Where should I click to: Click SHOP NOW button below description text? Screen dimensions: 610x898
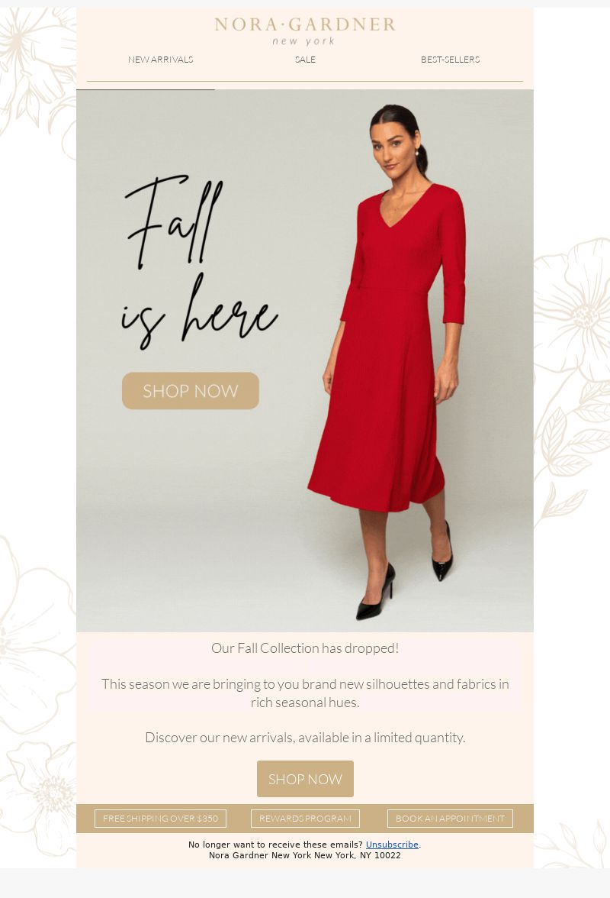[x=305, y=779]
